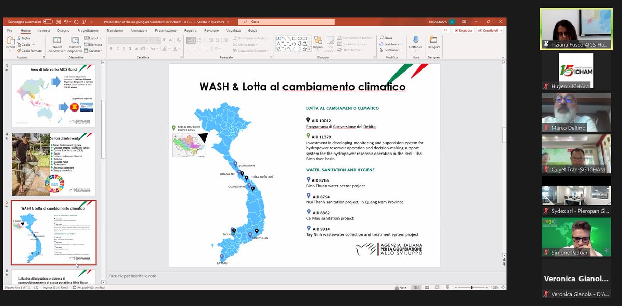Toggle italic formatting C button
622x306 pixels.
pos(118,48)
